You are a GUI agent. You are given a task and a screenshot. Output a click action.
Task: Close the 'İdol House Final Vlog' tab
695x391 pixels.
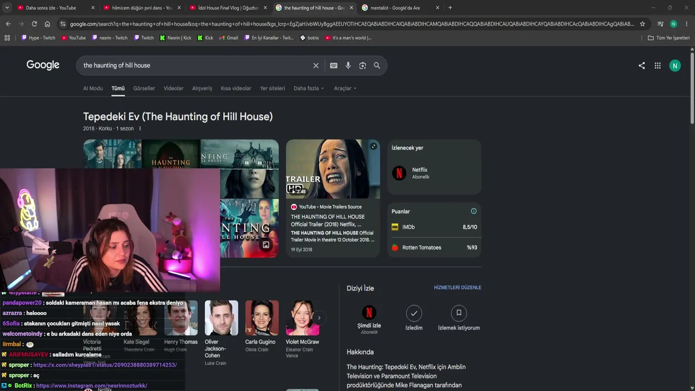(265, 8)
